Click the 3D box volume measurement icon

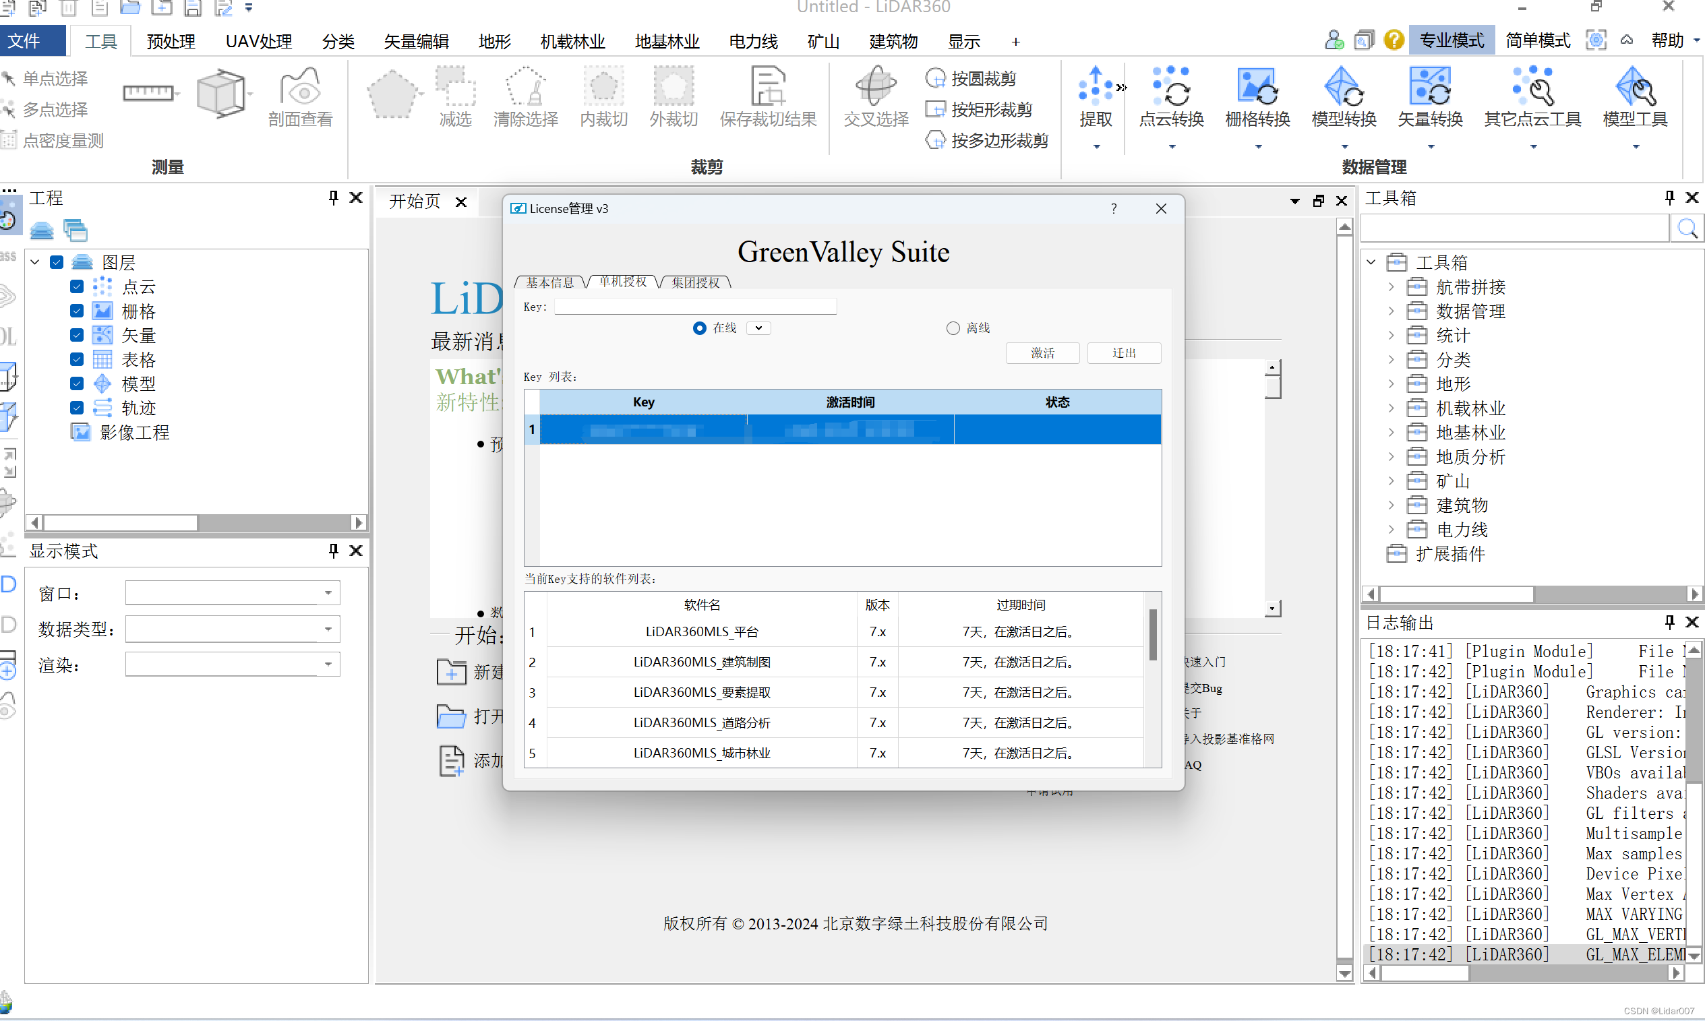coord(220,93)
